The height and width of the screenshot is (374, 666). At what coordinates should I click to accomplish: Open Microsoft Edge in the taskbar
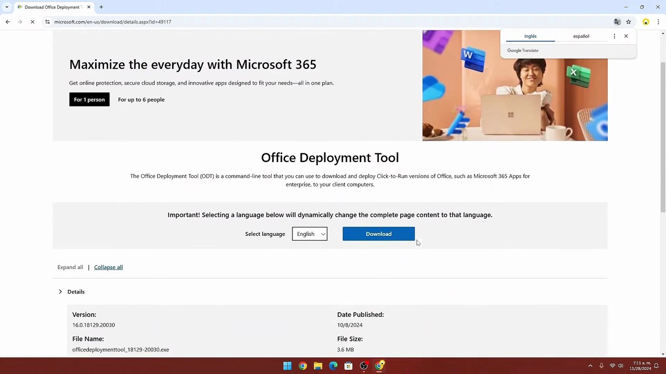(x=333, y=366)
